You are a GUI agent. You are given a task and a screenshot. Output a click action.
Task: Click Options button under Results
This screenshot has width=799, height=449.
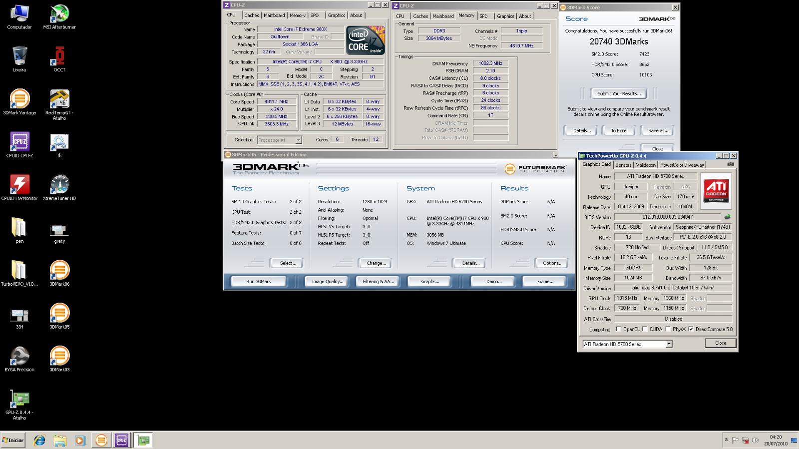click(x=552, y=263)
